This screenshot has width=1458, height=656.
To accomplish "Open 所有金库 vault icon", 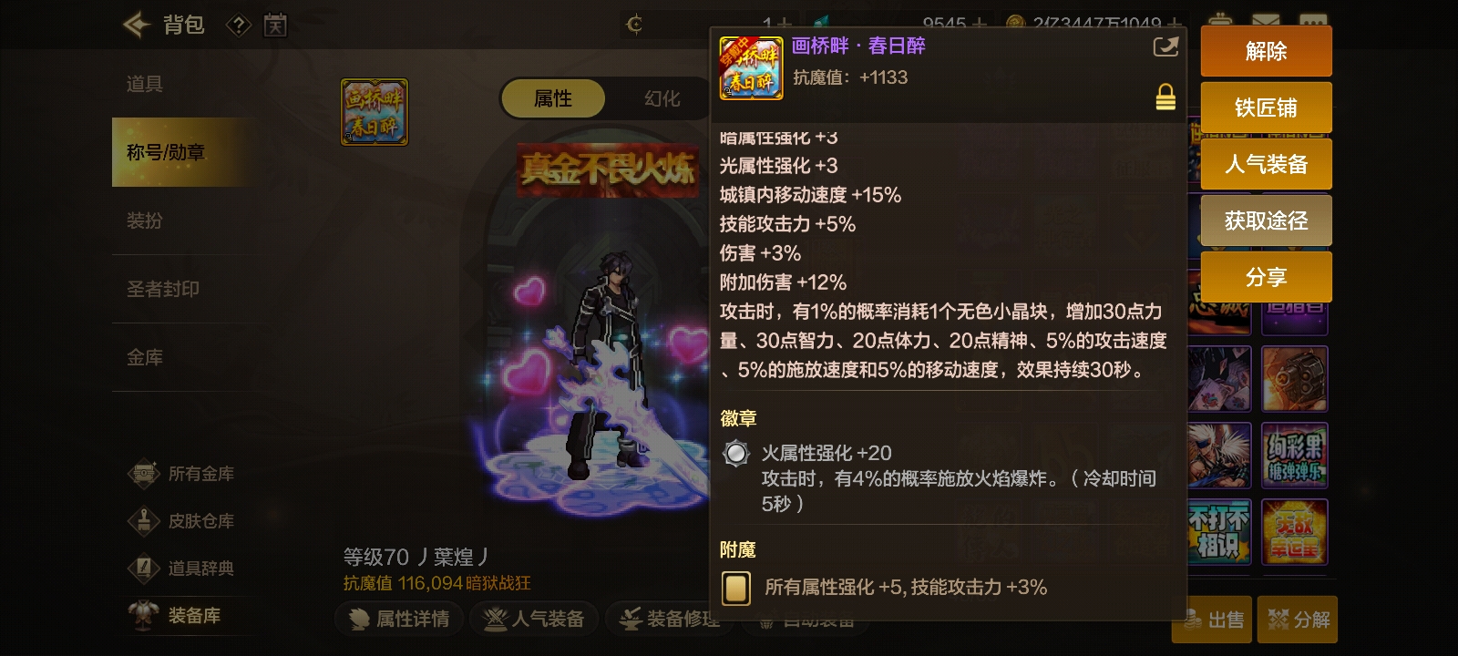I will 145,474.
